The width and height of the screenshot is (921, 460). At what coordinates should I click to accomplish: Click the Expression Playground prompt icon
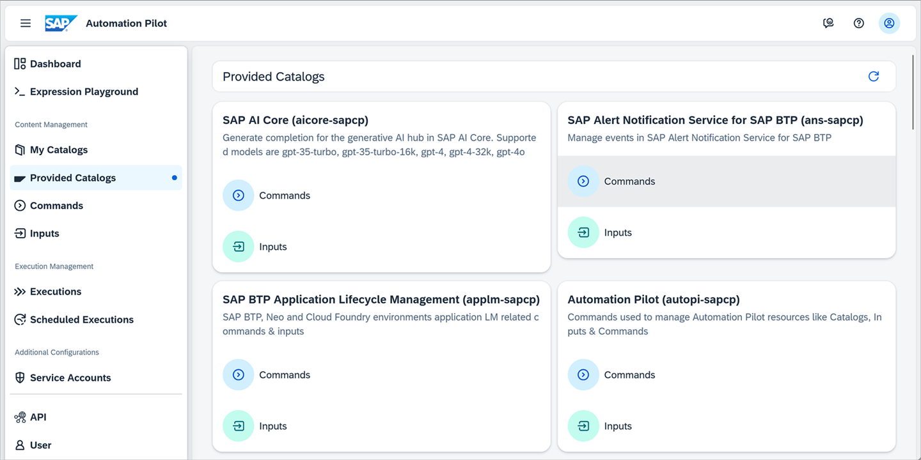(x=20, y=91)
